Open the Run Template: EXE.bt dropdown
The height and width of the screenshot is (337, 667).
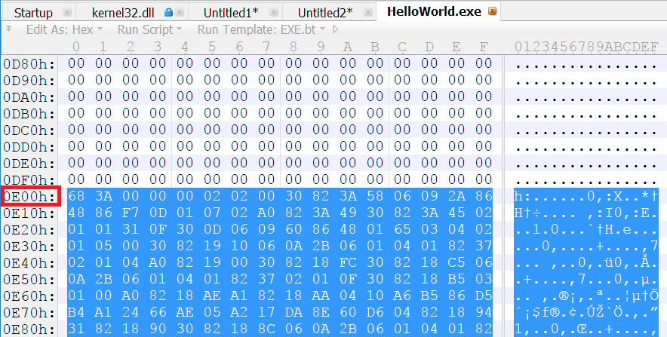tap(262, 29)
